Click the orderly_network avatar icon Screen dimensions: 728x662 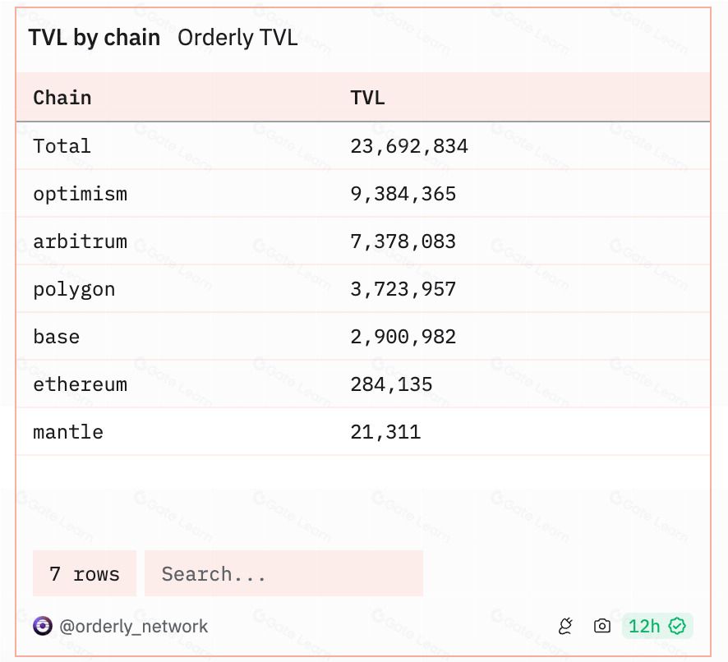43,626
